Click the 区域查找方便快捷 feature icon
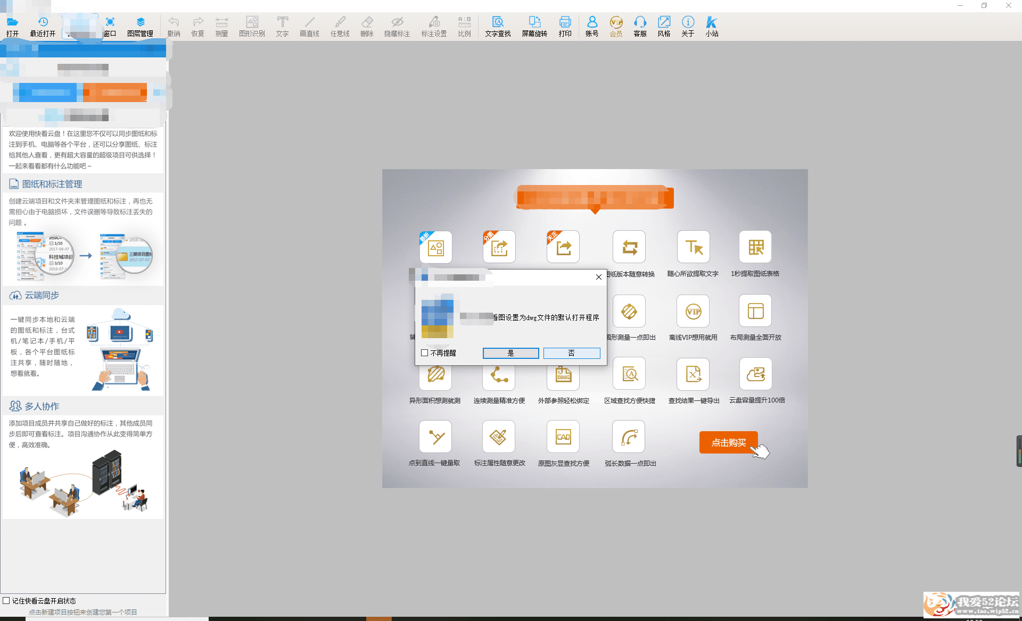The image size is (1022, 621). 629,374
